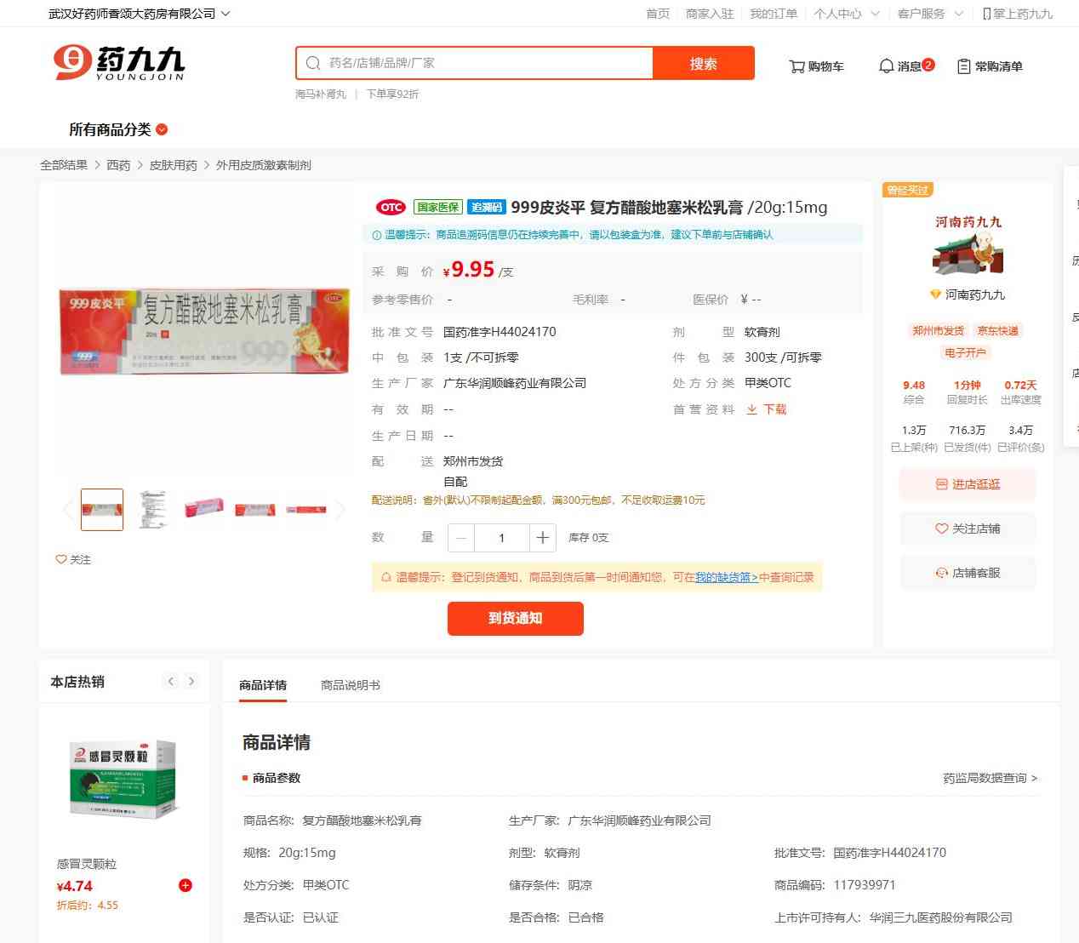The image size is (1079, 943).
Task: Select the 商品详情 tab
Action: click(263, 685)
